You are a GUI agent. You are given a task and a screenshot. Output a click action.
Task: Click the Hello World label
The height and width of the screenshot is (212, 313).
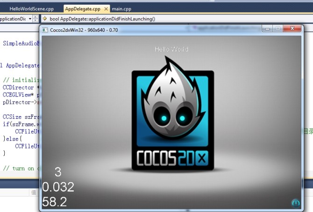click(171, 49)
